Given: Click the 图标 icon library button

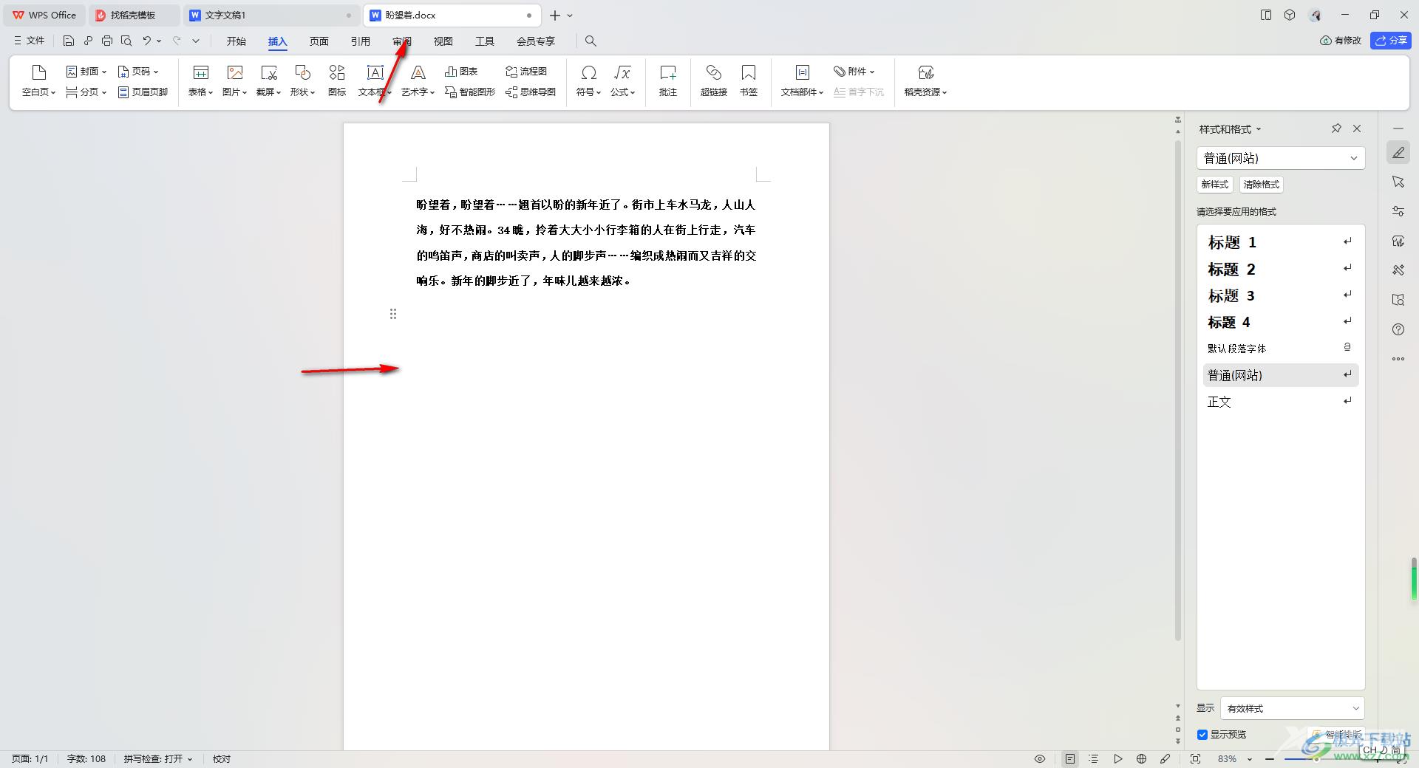Looking at the screenshot, I should 337,80.
